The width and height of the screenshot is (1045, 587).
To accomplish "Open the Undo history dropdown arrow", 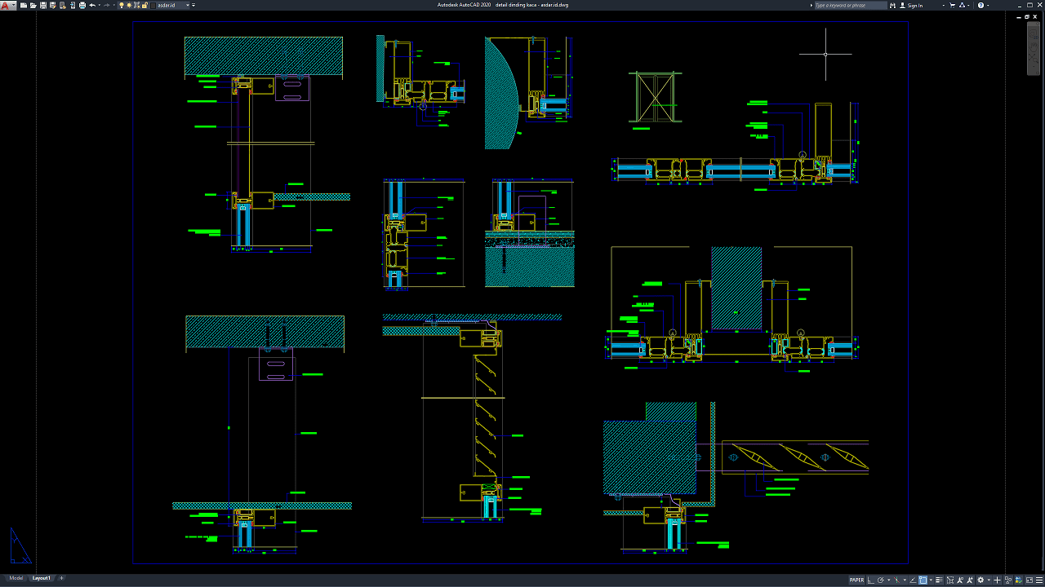I will coord(100,5).
